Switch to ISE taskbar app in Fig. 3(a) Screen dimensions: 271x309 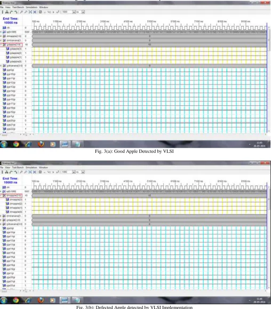(x=65, y=144)
